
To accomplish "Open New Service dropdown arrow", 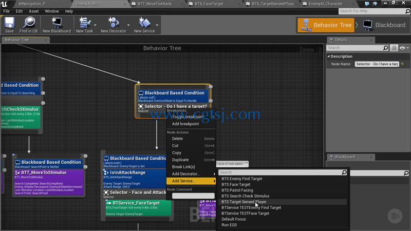I will [x=157, y=25].
